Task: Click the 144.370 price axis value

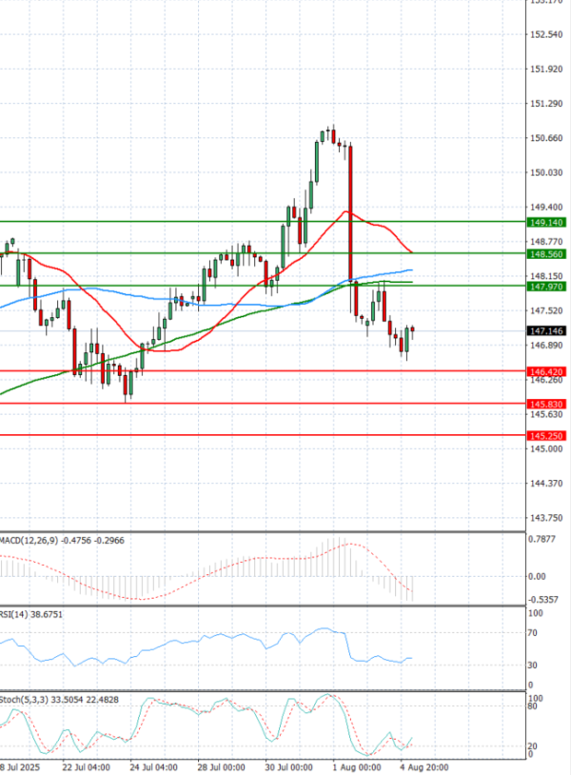Action: pos(546,484)
